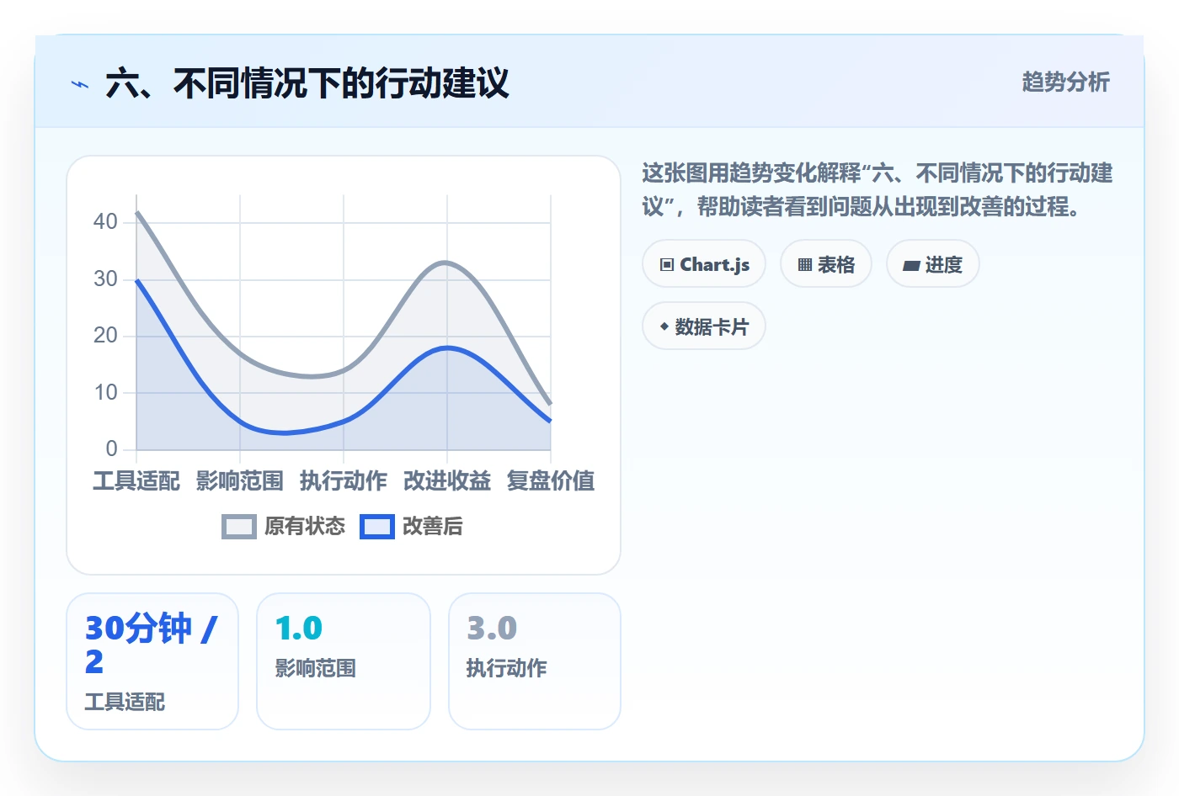Click the y-axis value 40
Screen dimensions: 1179x796
pyautogui.click(x=105, y=222)
